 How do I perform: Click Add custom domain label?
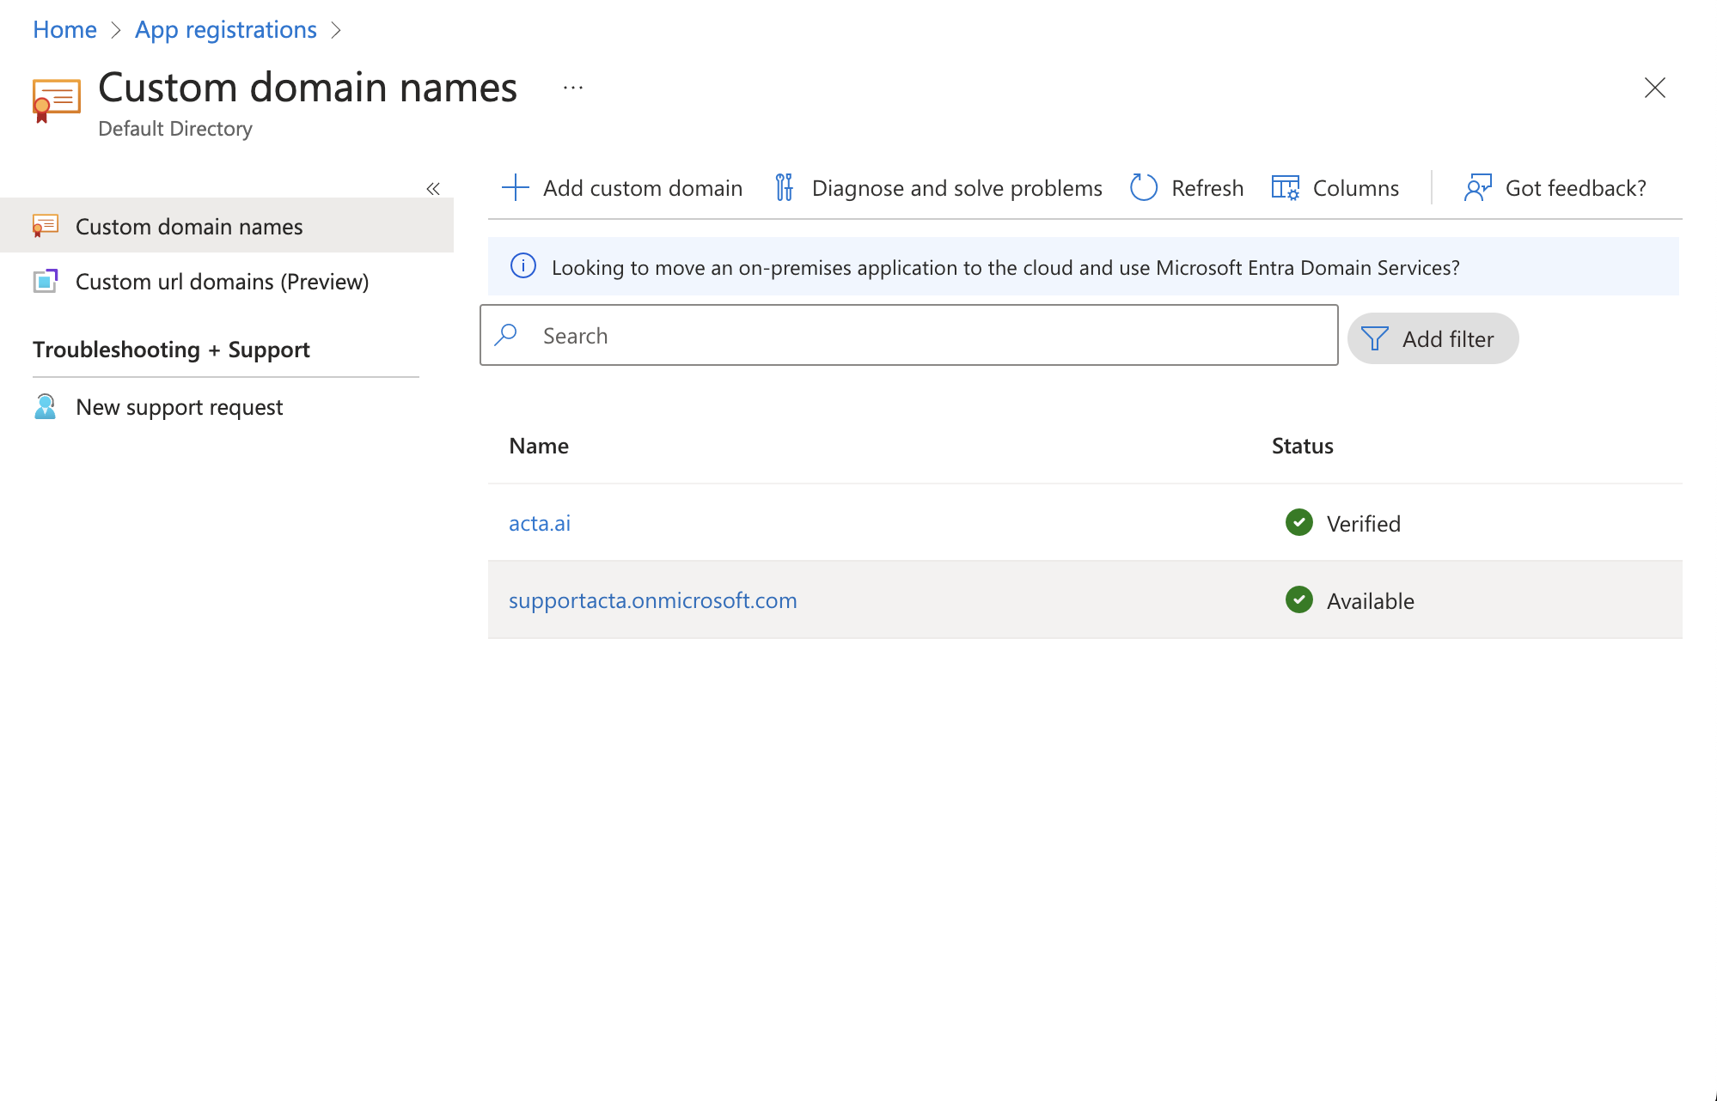643,188
